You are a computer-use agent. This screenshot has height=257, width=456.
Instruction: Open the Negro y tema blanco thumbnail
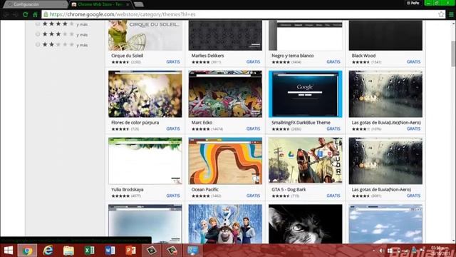tap(306, 35)
